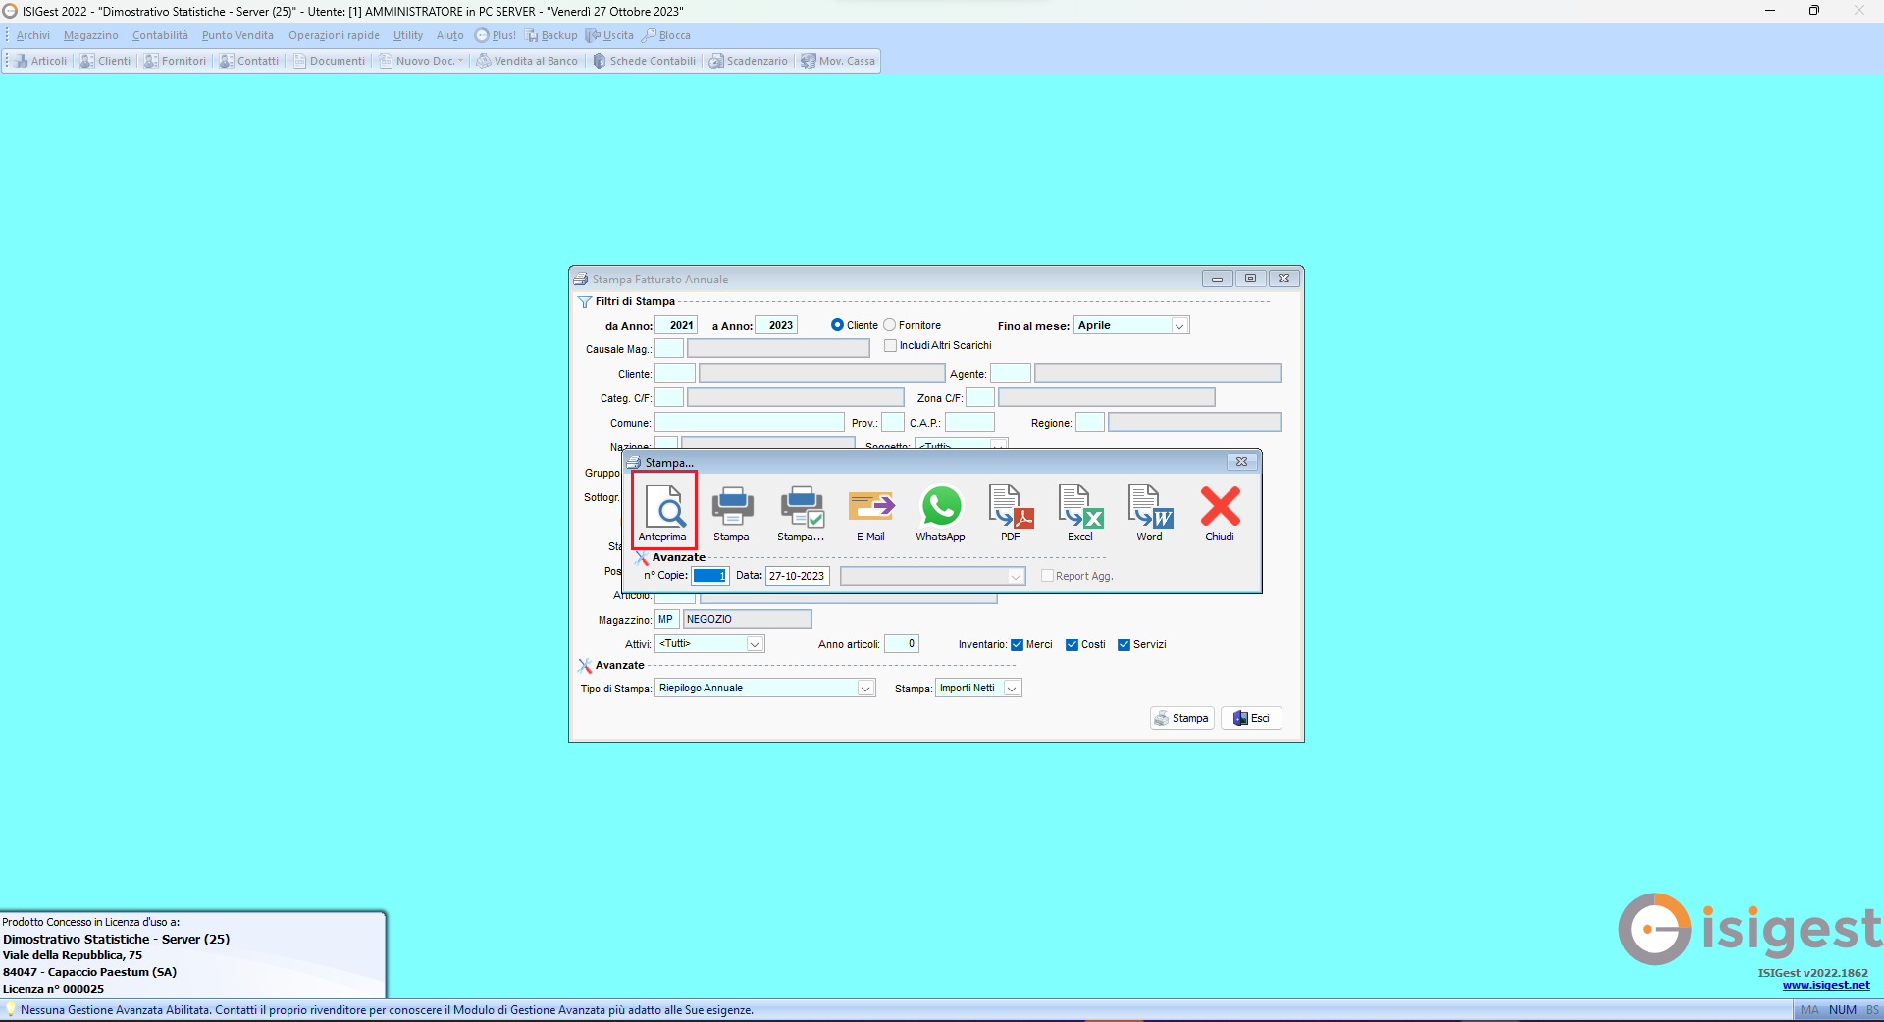Open the Importi Netti dropdown
The width and height of the screenshot is (1884, 1022).
pyautogui.click(x=1012, y=689)
